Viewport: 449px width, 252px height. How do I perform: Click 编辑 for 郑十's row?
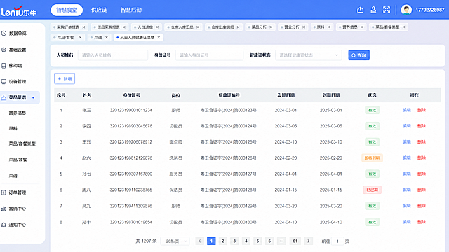pos(407,222)
